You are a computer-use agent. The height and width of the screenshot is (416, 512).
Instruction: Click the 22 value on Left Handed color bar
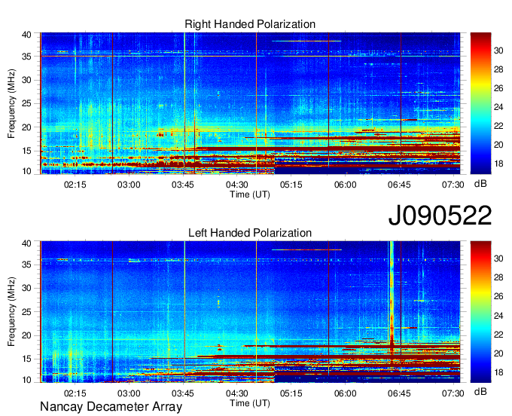[x=498, y=335]
